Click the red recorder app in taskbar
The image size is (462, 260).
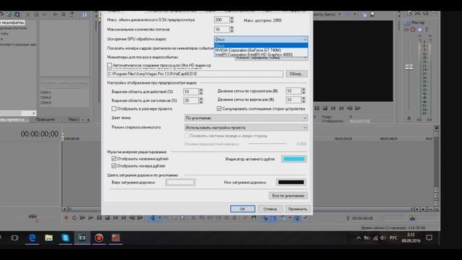click(x=99, y=238)
